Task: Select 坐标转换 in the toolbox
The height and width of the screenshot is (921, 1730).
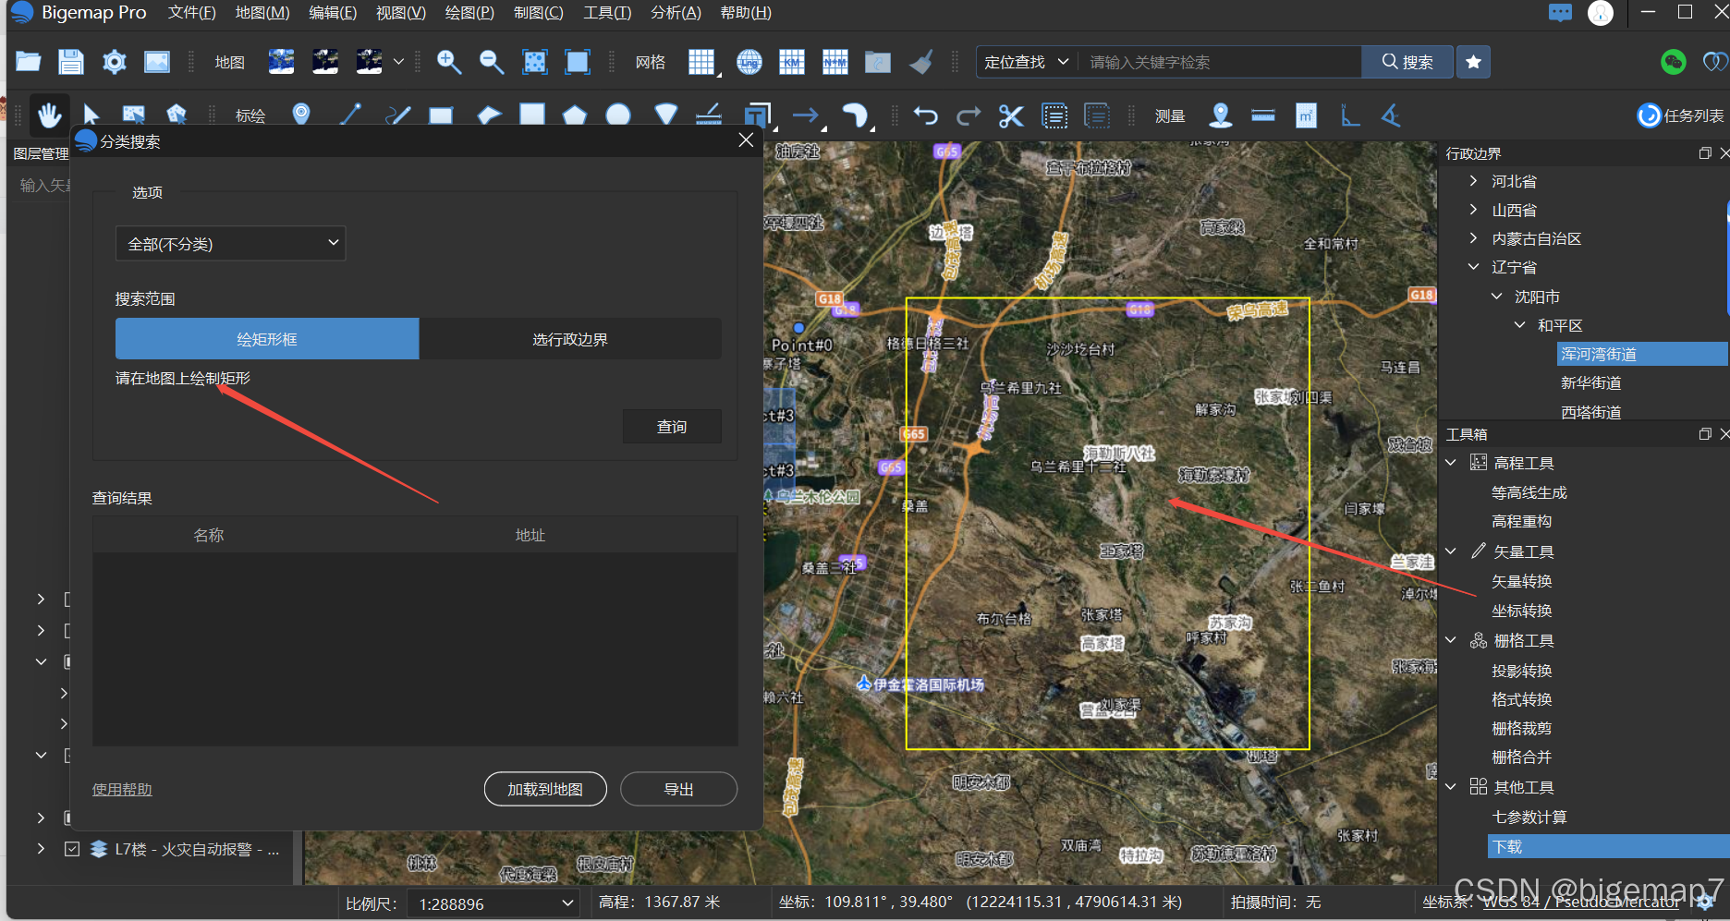Action: 1521,611
